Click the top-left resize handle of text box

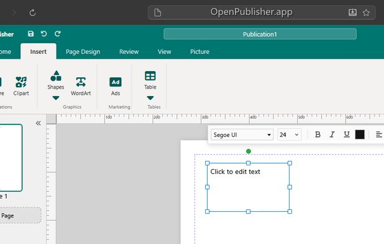[x=207, y=163]
